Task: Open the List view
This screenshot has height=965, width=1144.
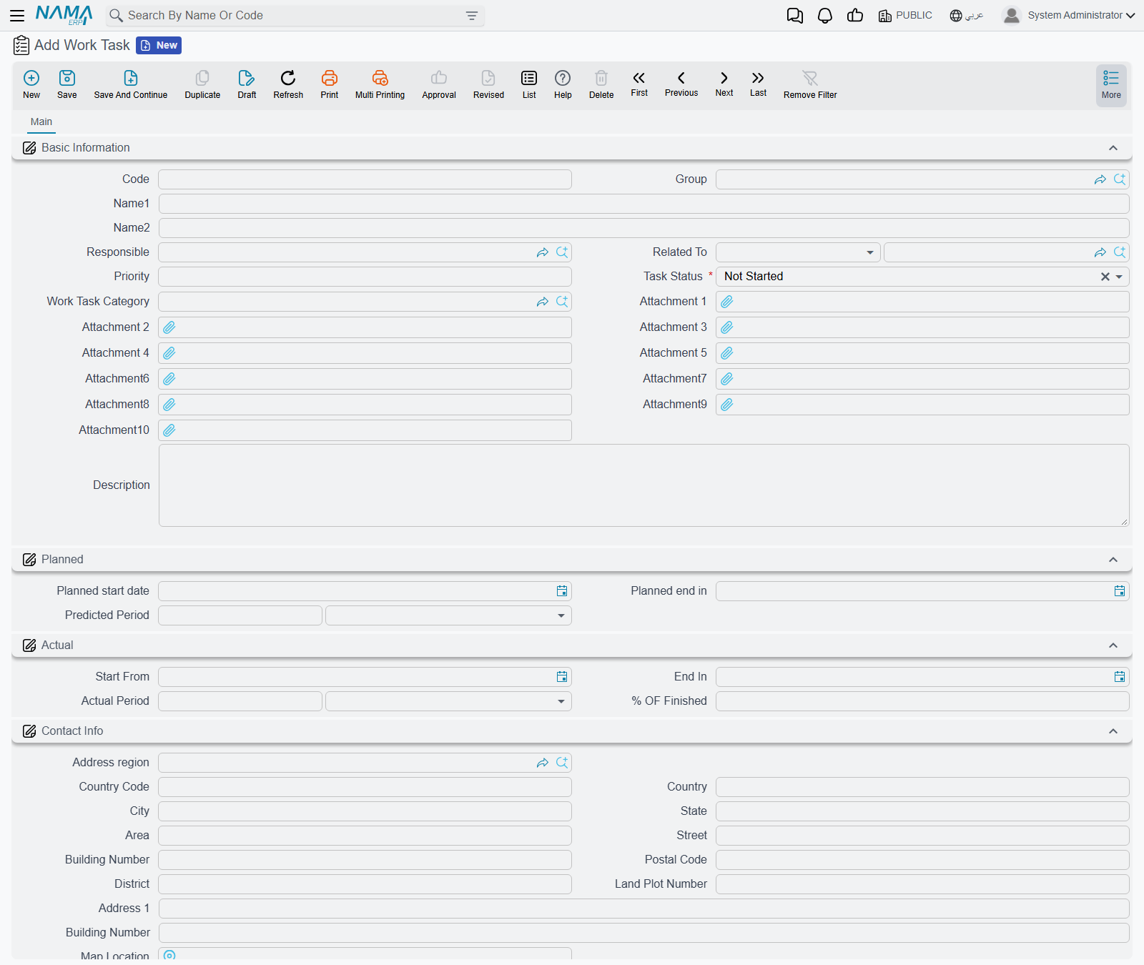Action: (529, 84)
